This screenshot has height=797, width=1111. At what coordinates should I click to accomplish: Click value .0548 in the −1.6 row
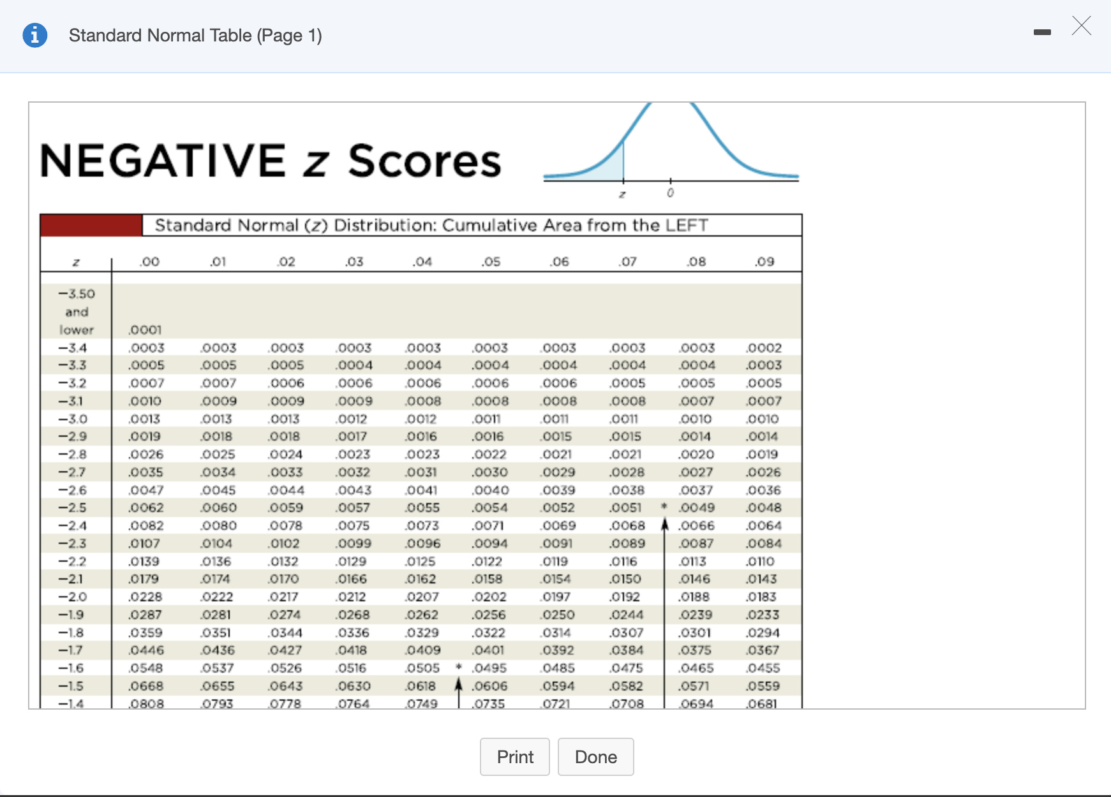(145, 668)
